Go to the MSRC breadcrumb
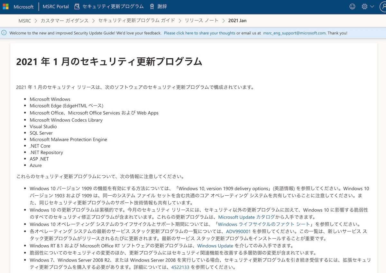The width and height of the screenshot is (386, 273). tap(25, 21)
